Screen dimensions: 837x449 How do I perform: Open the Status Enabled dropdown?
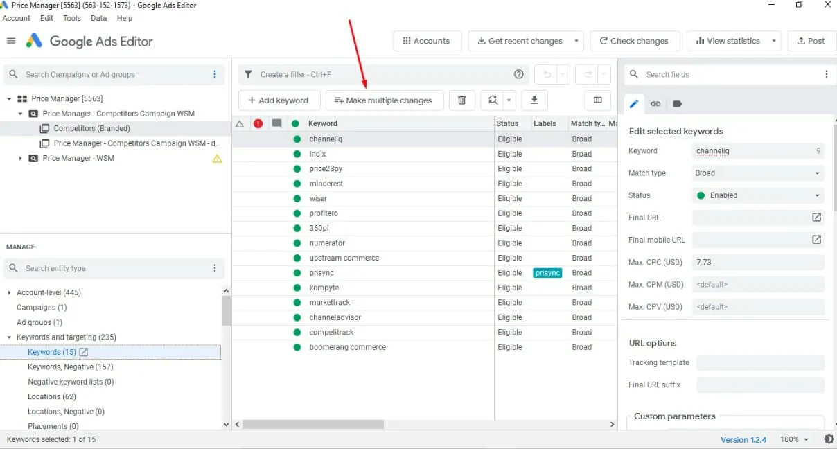[758, 195]
